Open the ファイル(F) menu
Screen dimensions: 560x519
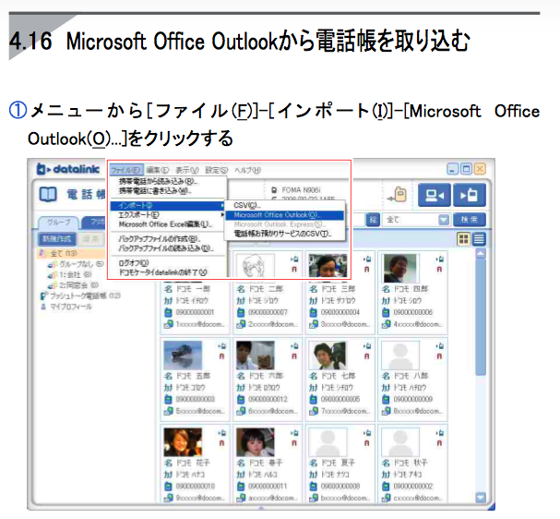125,170
